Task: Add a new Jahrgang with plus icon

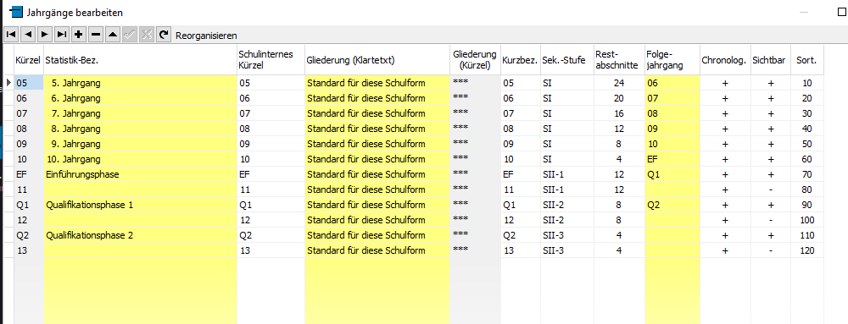Action: click(79, 35)
